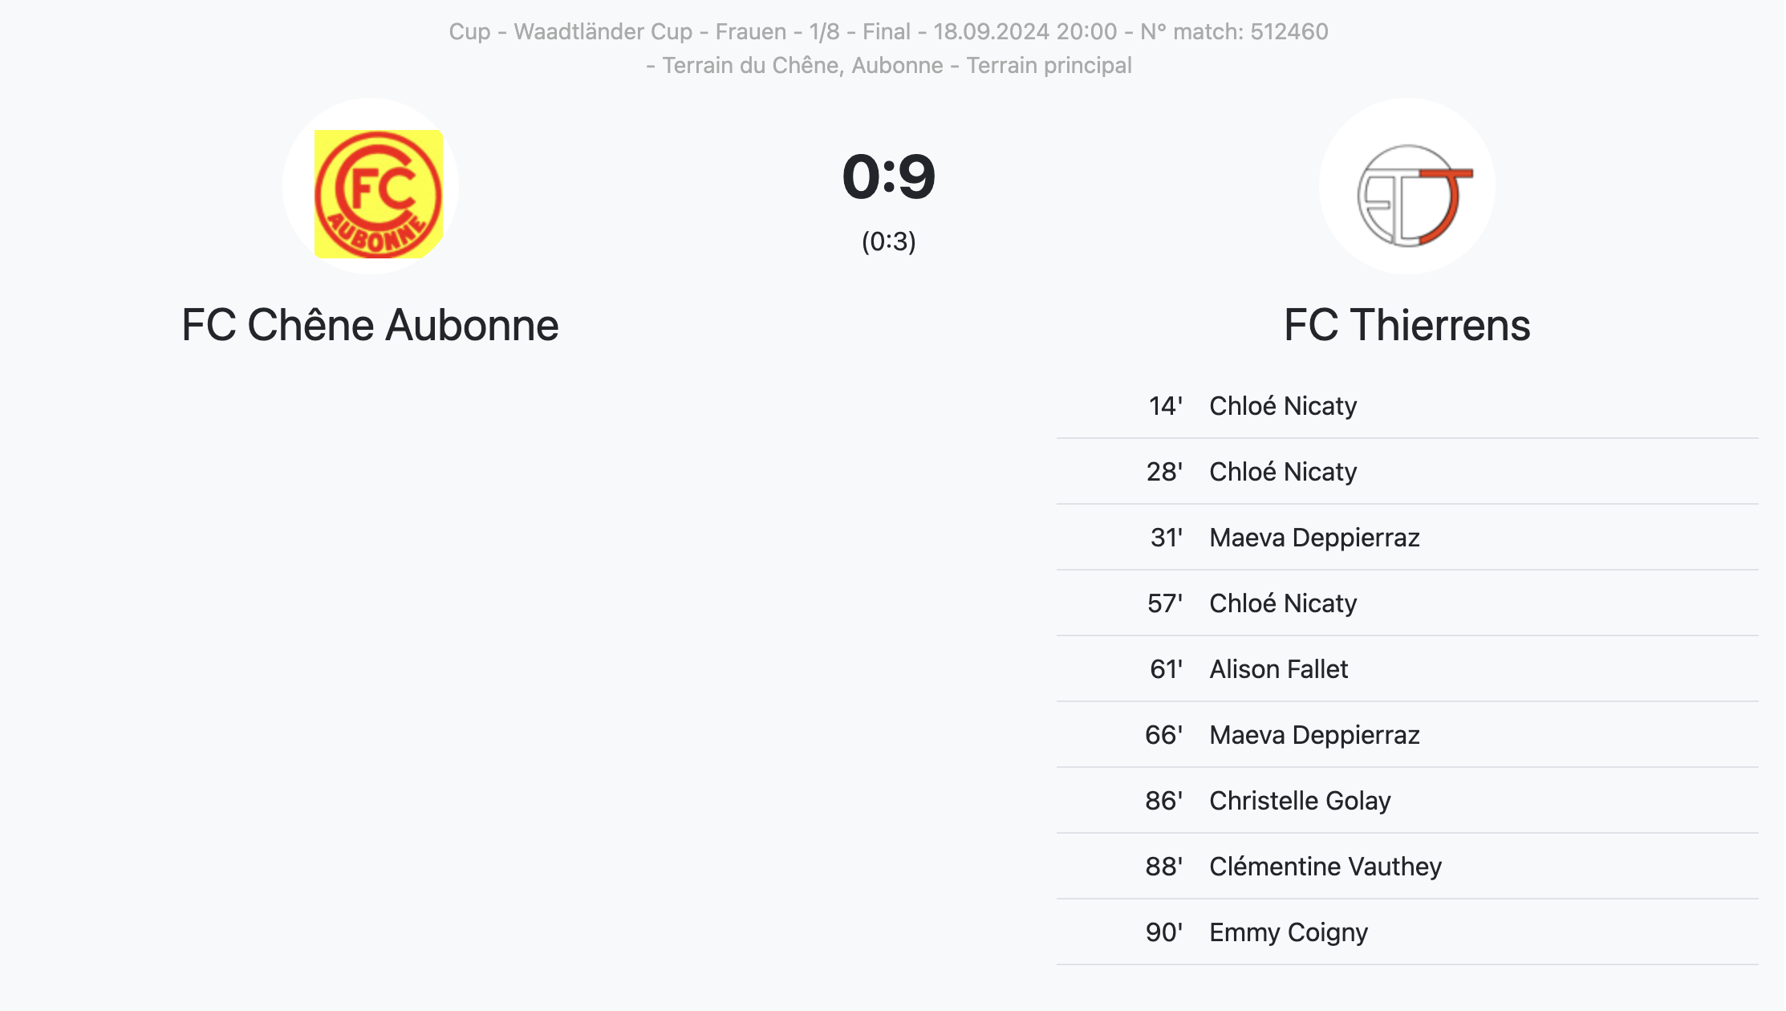Viewport: 1786px width, 1011px height.
Task: Click the (0:3) halftime score
Action: (x=889, y=242)
